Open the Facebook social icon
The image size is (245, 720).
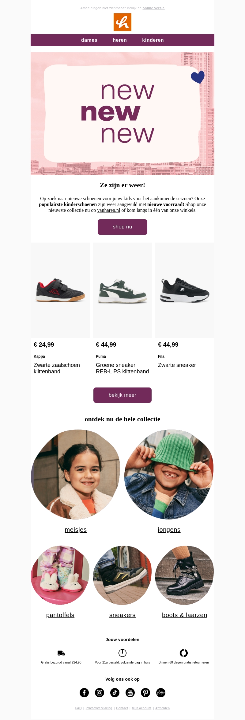(84, 693)
